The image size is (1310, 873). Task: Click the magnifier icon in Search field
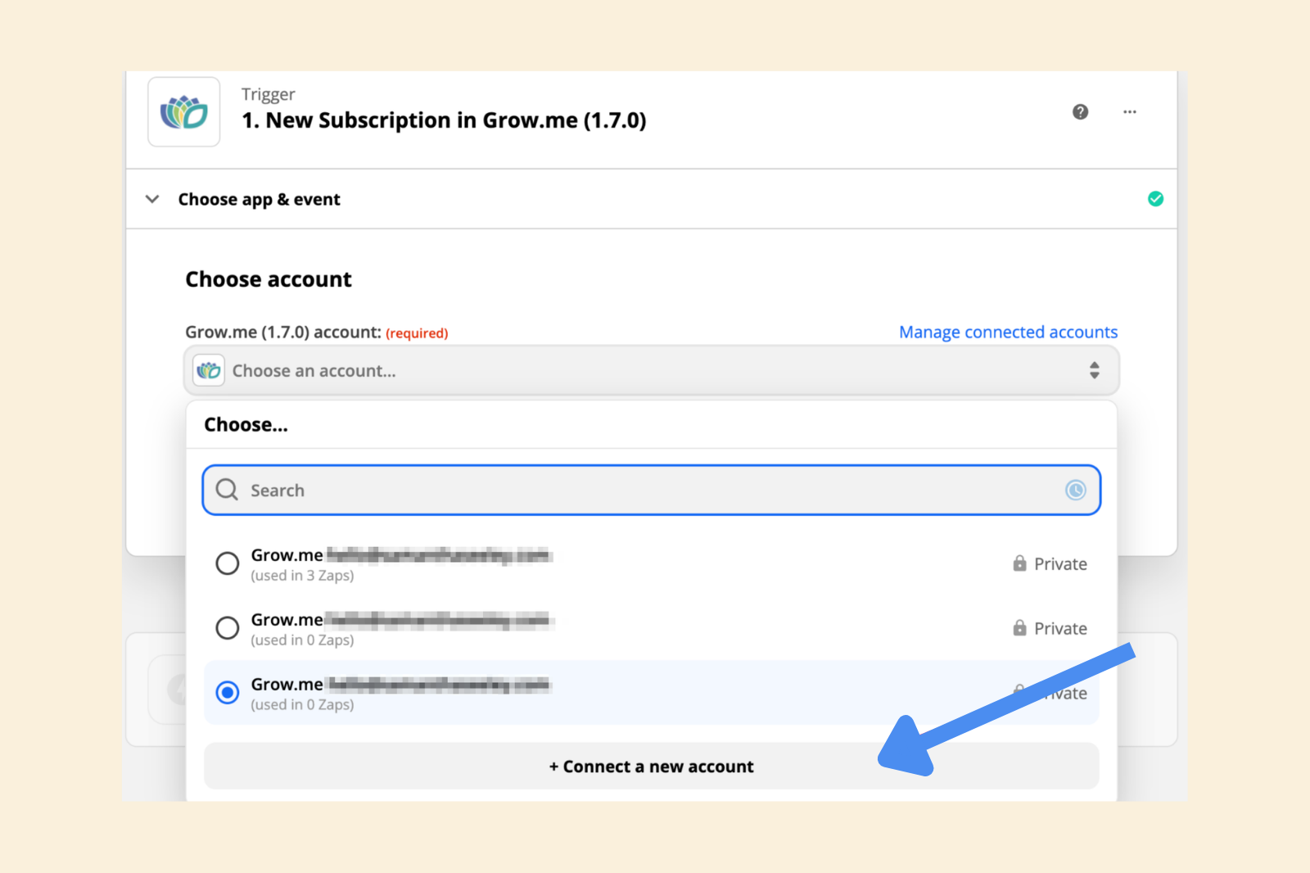(227, 490)
